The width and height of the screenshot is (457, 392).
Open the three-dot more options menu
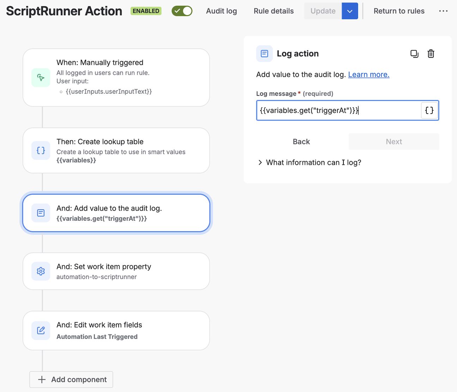coord(443,11)
